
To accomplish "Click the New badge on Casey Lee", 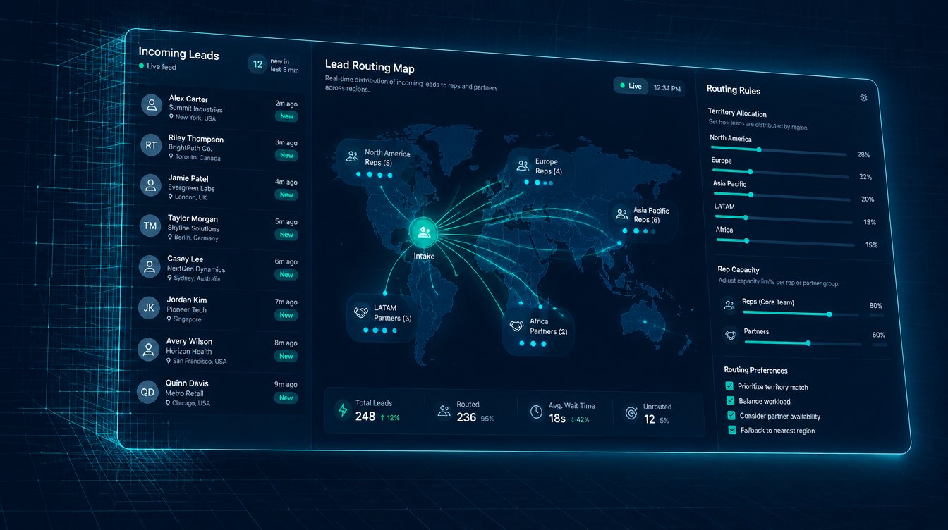I will [286, 275].
